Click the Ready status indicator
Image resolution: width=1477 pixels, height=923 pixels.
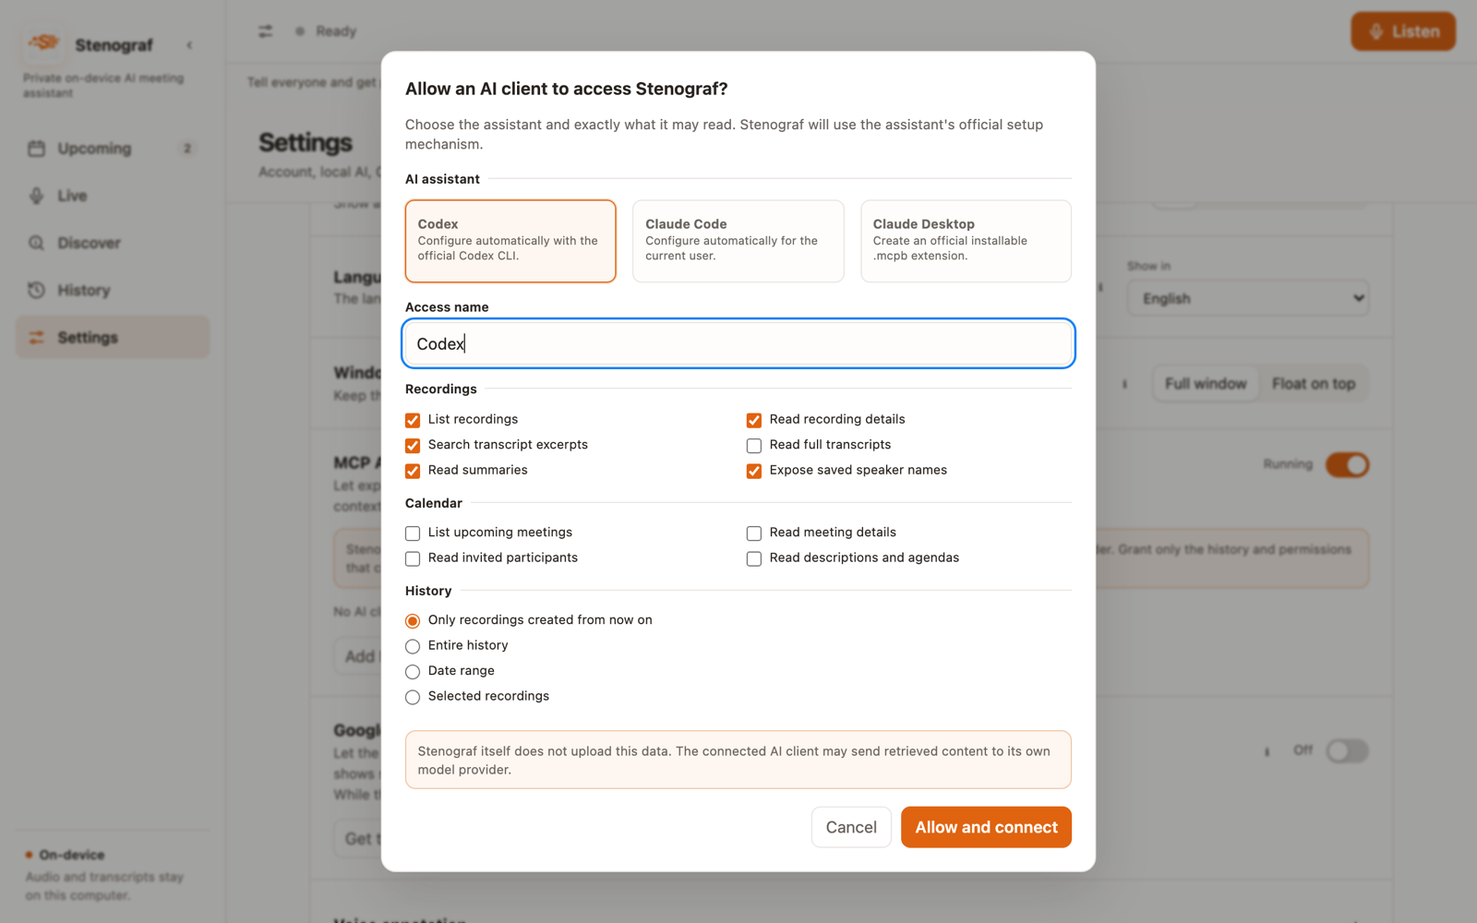[x=326, y=31]
